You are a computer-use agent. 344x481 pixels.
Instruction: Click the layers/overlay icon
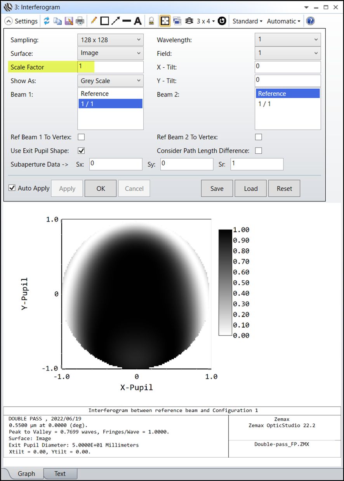pos(189,21)
